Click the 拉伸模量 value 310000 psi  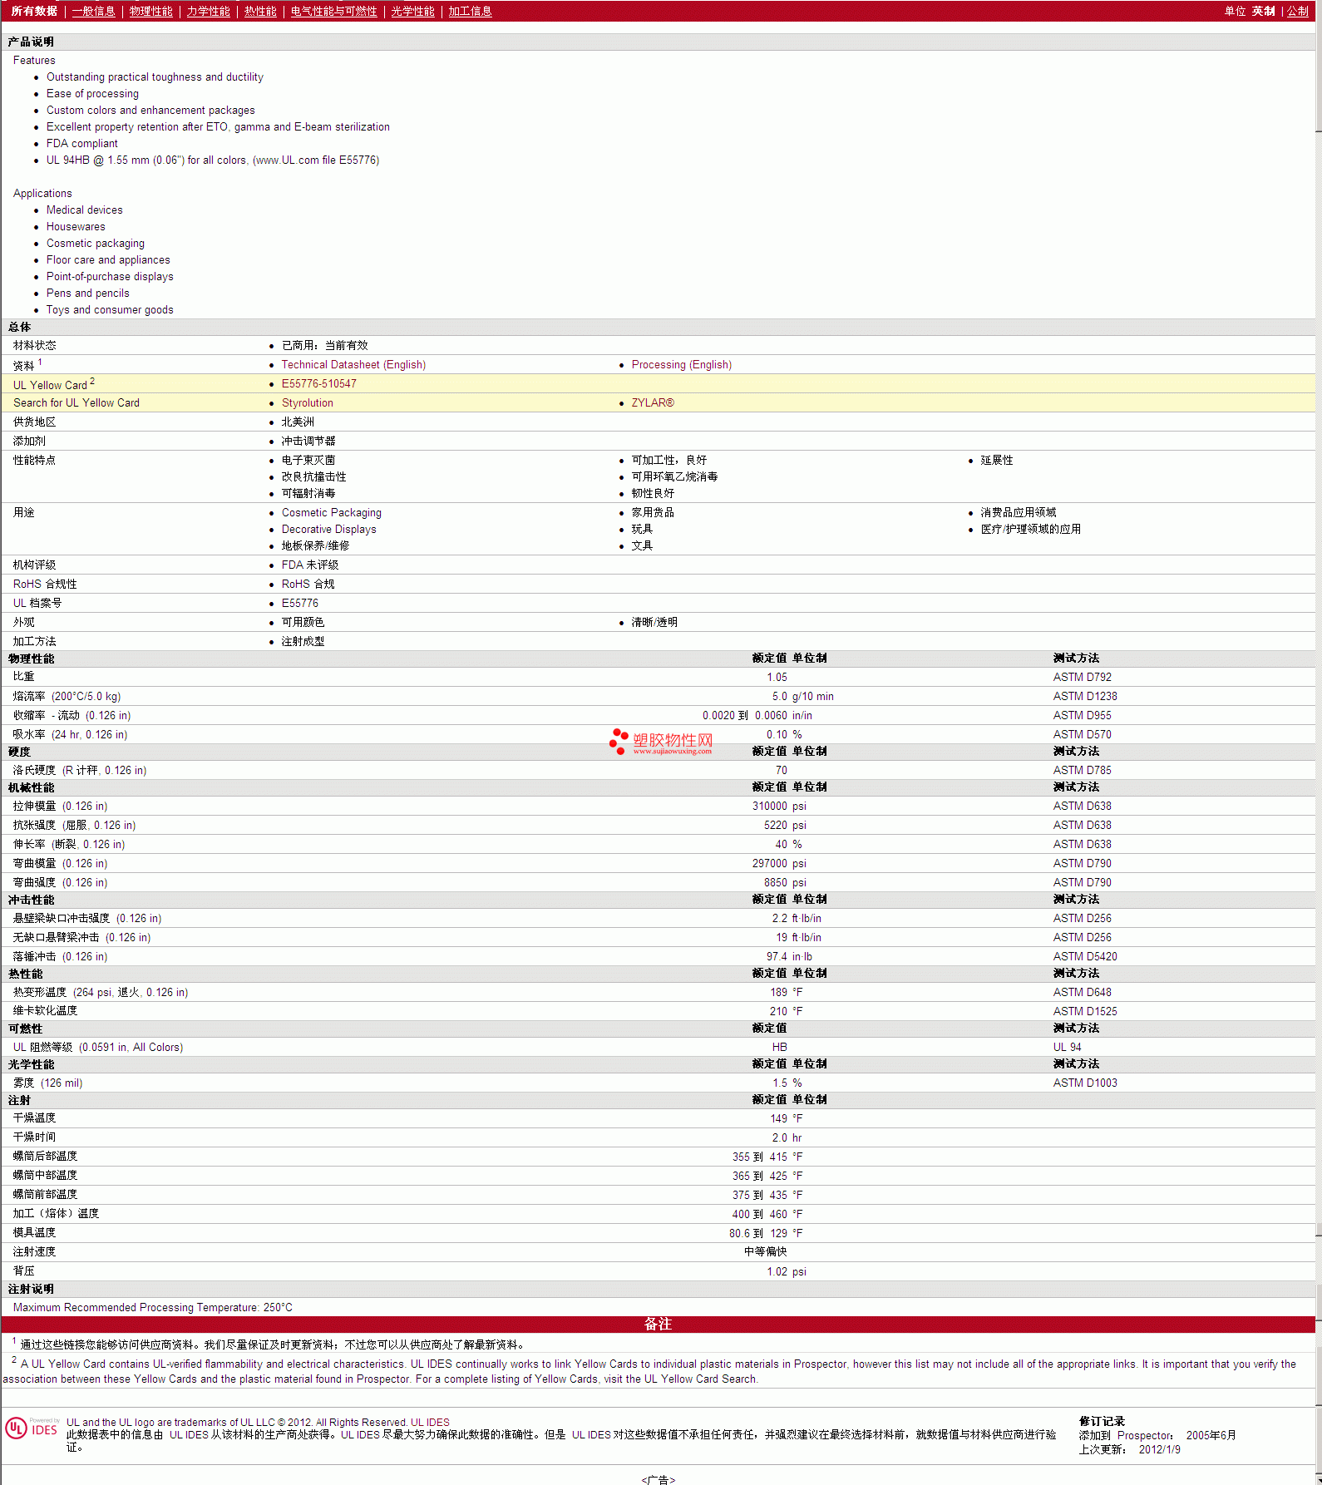[x=779, y=807]
